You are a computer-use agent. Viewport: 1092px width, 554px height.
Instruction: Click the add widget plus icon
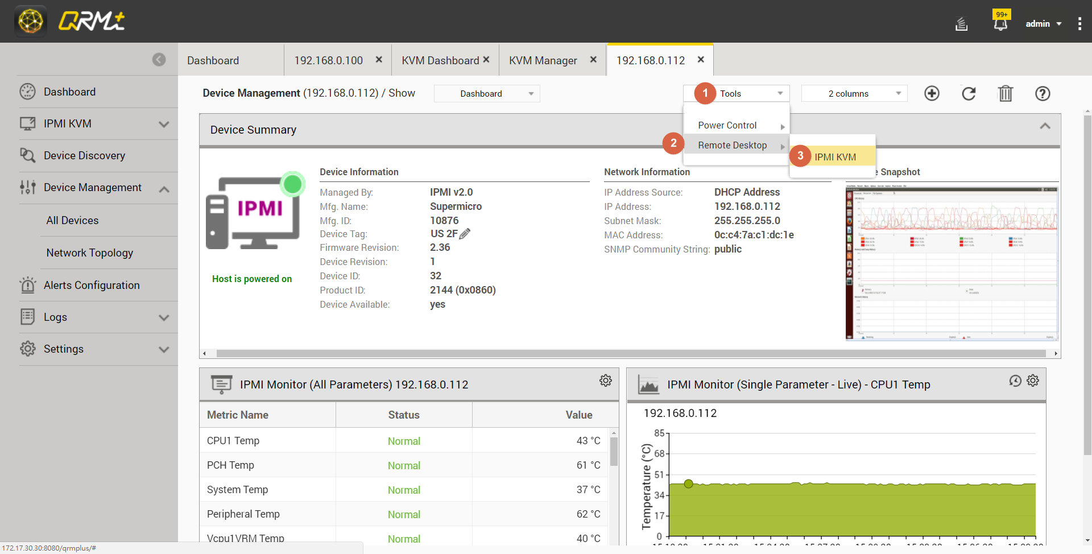click(932, 93)
